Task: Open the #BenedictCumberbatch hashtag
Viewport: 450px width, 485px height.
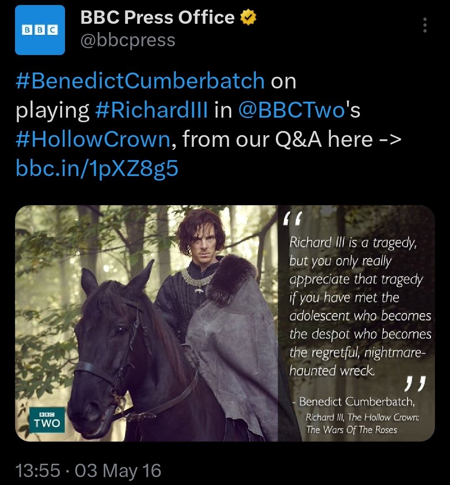Action: click(x=140, y=80)
